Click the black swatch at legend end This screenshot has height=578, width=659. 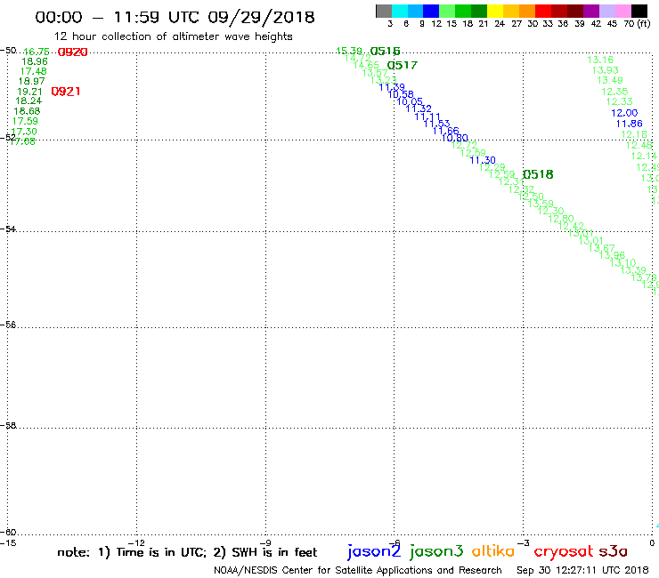click(639, 11)
